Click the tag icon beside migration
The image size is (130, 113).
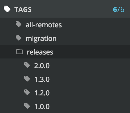click(19, 38)
